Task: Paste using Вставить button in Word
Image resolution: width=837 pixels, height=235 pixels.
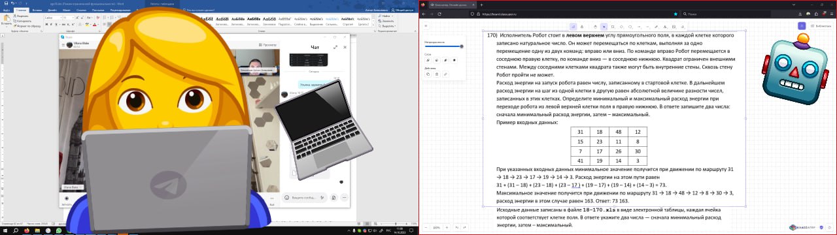Action: (6, 20)
